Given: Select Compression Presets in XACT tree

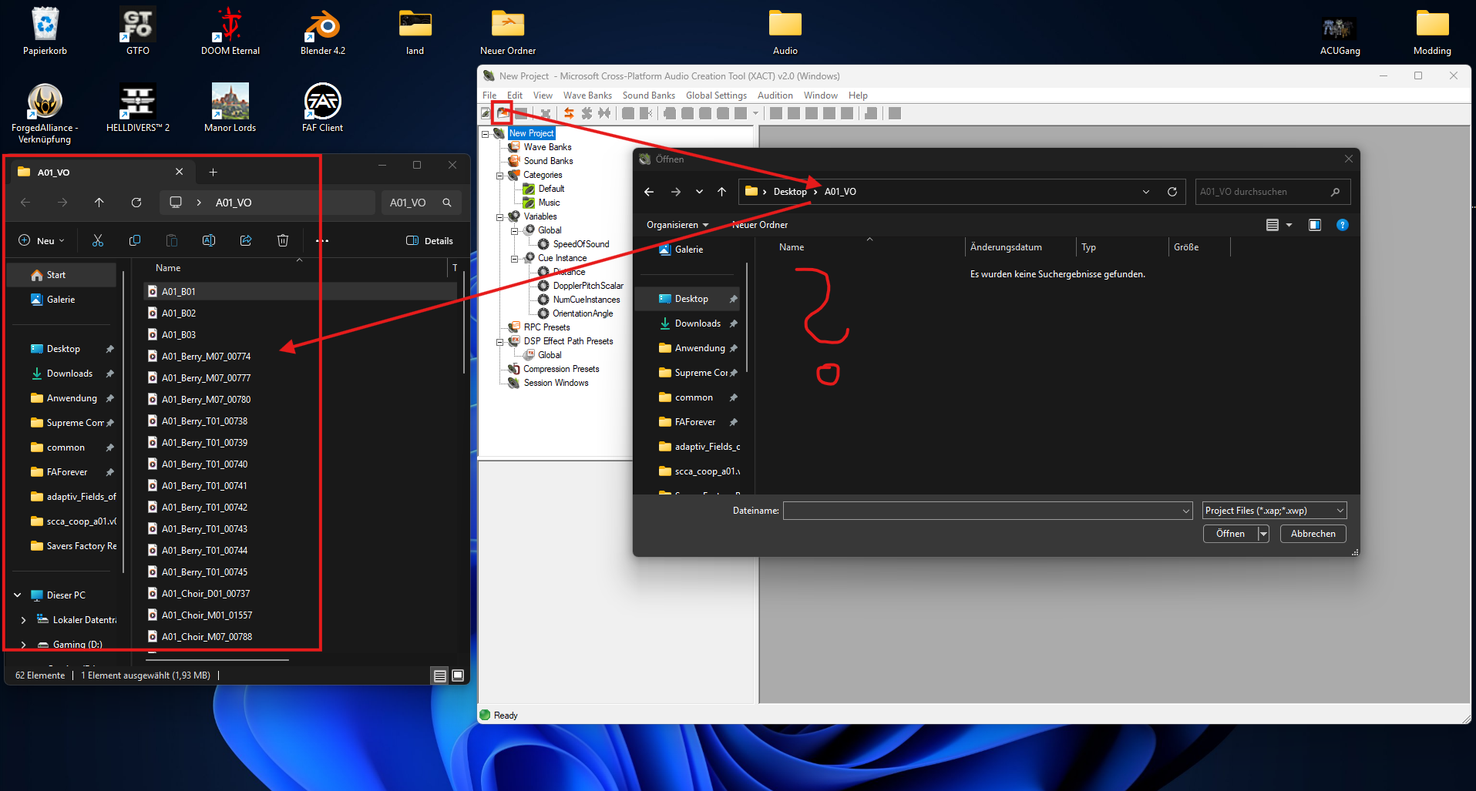Looking at the screenshot, I should pyautogui.click(x=561, y=369).
